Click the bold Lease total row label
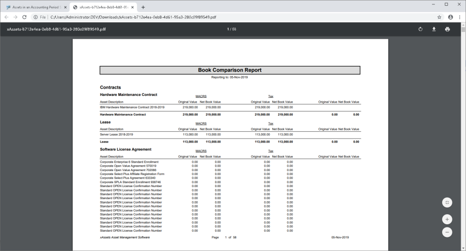This screenshot has height=251, width=466. tap(104, 142)
